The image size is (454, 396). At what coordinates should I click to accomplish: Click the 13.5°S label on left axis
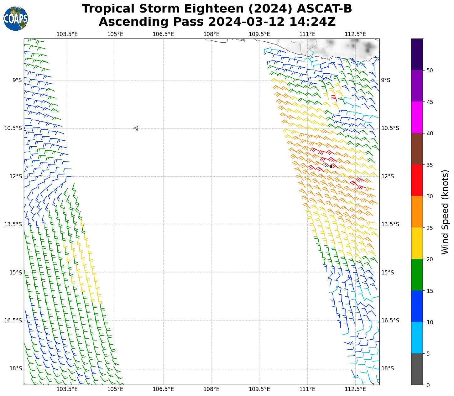coord(13,224)
